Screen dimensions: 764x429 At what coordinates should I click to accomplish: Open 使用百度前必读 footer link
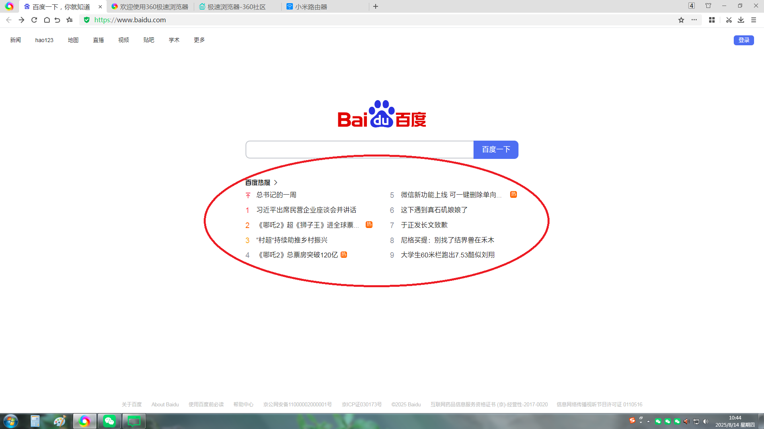point(206,404)
